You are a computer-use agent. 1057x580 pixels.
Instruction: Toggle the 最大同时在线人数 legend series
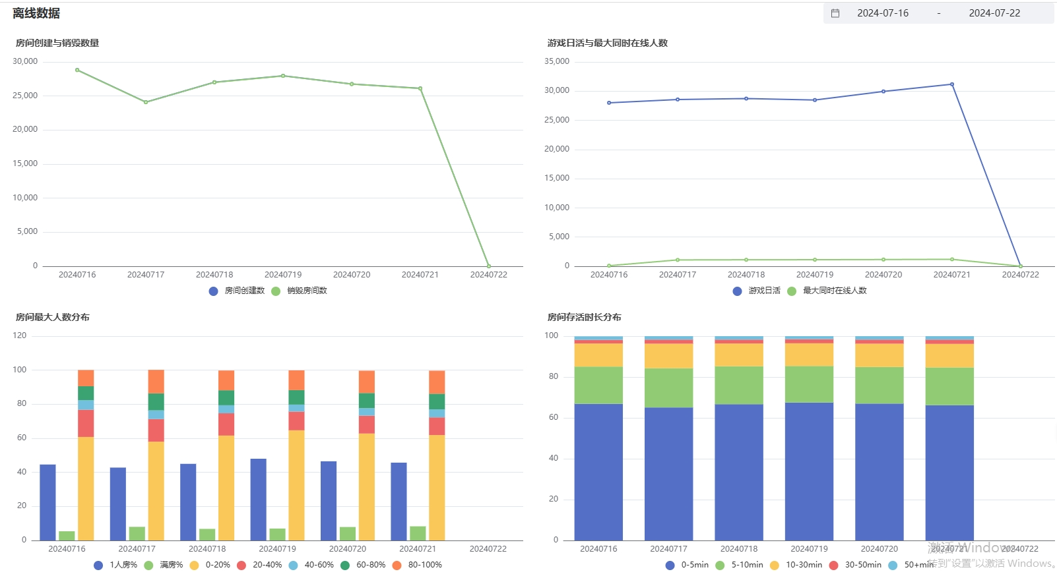point(827,291)
